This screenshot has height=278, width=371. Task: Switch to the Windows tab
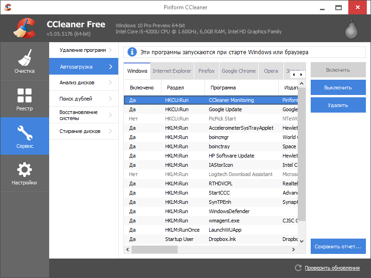(137, 71)
